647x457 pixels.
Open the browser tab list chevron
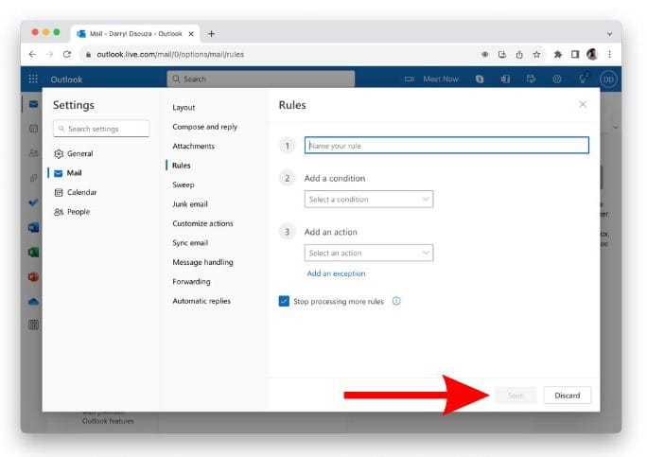608,33
